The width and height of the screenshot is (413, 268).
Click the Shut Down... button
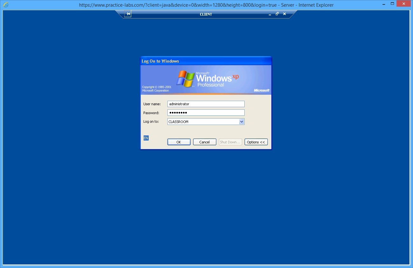pos(230,142)
